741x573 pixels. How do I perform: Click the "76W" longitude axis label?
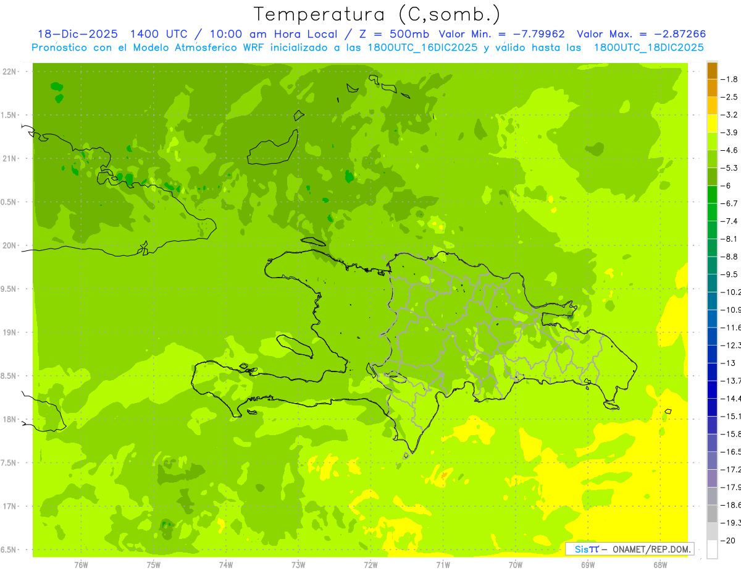coord(81,565)
